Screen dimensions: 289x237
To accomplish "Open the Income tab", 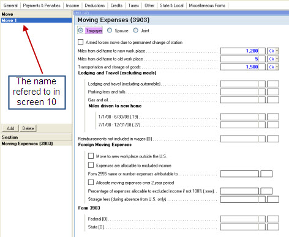I will (72, 5).
